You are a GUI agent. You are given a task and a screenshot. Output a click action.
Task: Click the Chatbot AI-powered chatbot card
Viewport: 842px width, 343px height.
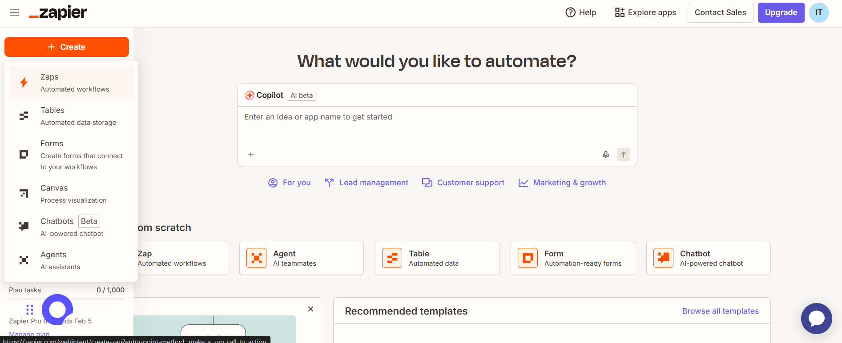click(709, 258)
